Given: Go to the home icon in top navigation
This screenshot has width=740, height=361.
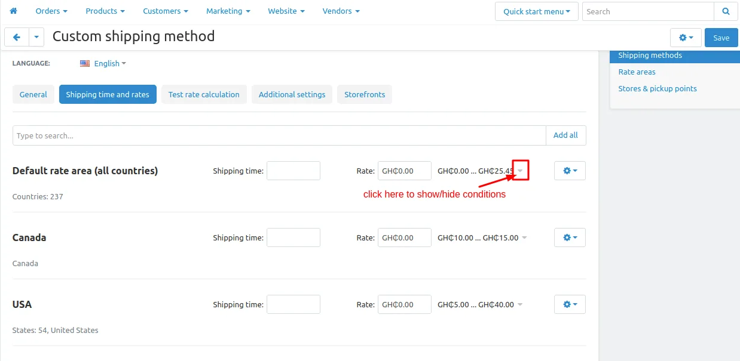Looking at the screenshot, I should click(14, 11).
